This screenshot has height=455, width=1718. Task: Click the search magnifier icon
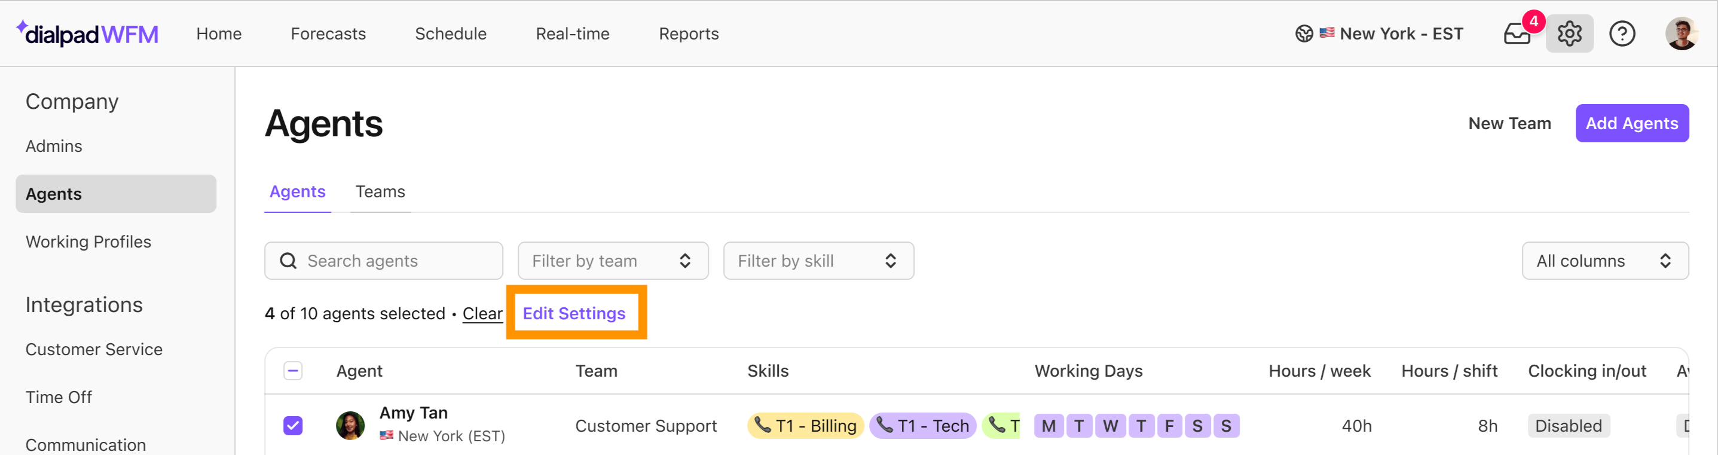(x=288, y=261)
